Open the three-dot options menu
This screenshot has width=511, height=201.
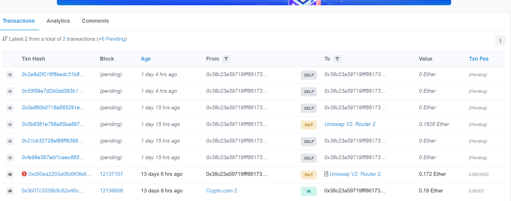coord(500,41)
